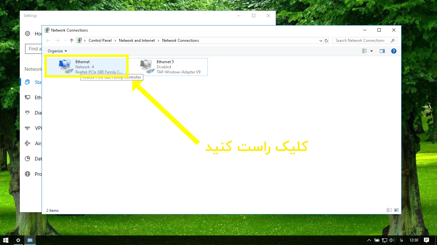Click the change view icon
This screenshot has width=437, height=245.
[364, 51]
